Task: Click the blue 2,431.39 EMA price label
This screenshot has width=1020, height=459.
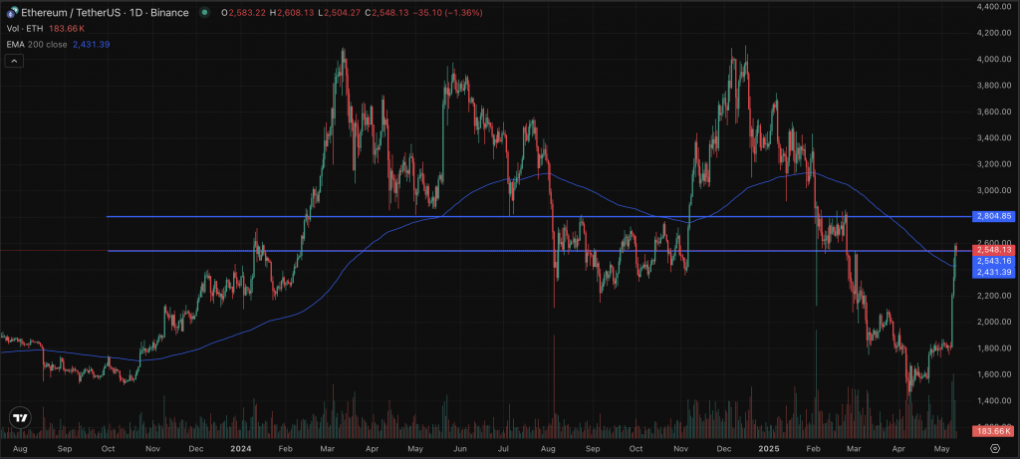Action: [993, 272]
